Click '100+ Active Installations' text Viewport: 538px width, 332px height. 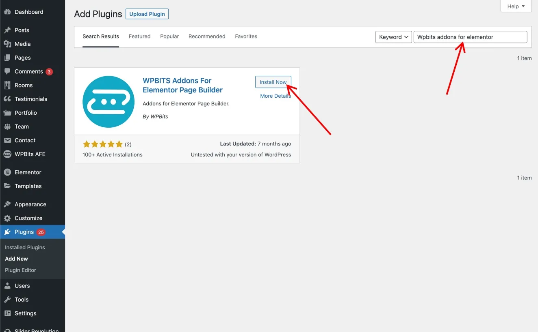[113, 154]
